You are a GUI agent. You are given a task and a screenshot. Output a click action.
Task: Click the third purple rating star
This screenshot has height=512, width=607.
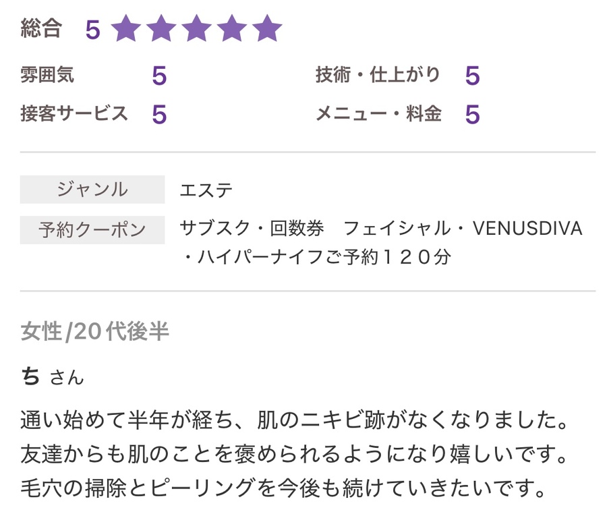coord(197,29)
